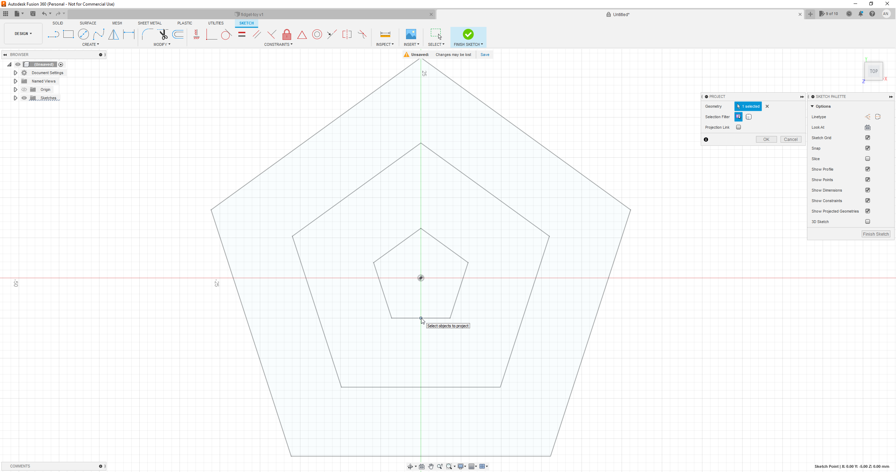Screen dimensions: 896x472
Task: Toggle Projection Link in the Project dialog
Action: [x=738, y=127]
